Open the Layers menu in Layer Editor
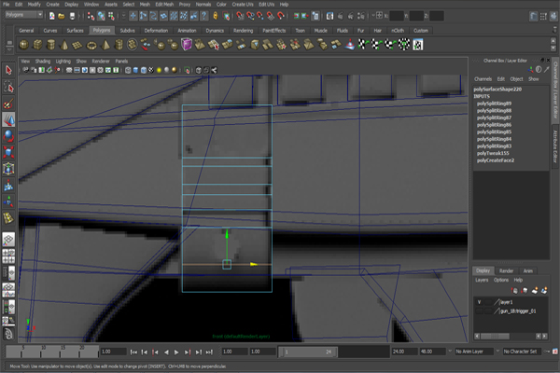 482,280
